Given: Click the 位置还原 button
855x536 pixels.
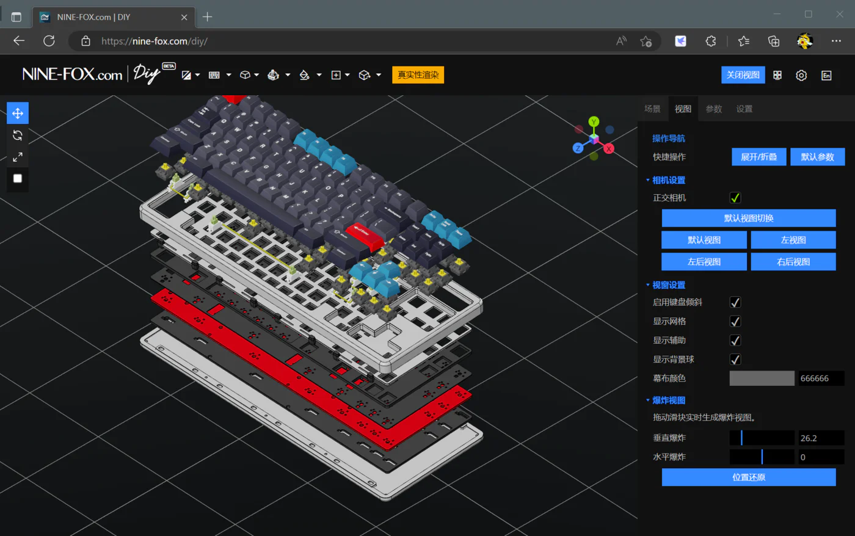Looking at the screenshot, I should point(749,477).
